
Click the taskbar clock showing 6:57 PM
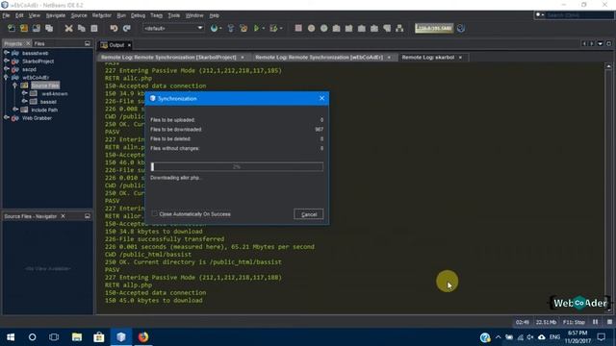tap(577, 337)
